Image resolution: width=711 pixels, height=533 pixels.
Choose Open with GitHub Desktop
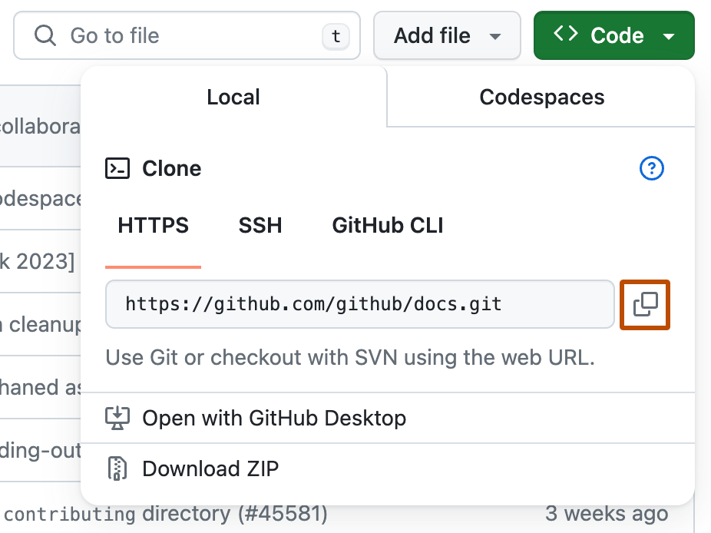[273, 417]
